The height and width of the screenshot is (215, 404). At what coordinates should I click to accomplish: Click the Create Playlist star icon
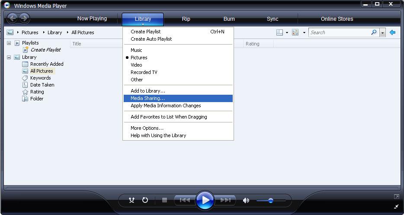pos(26,49)
